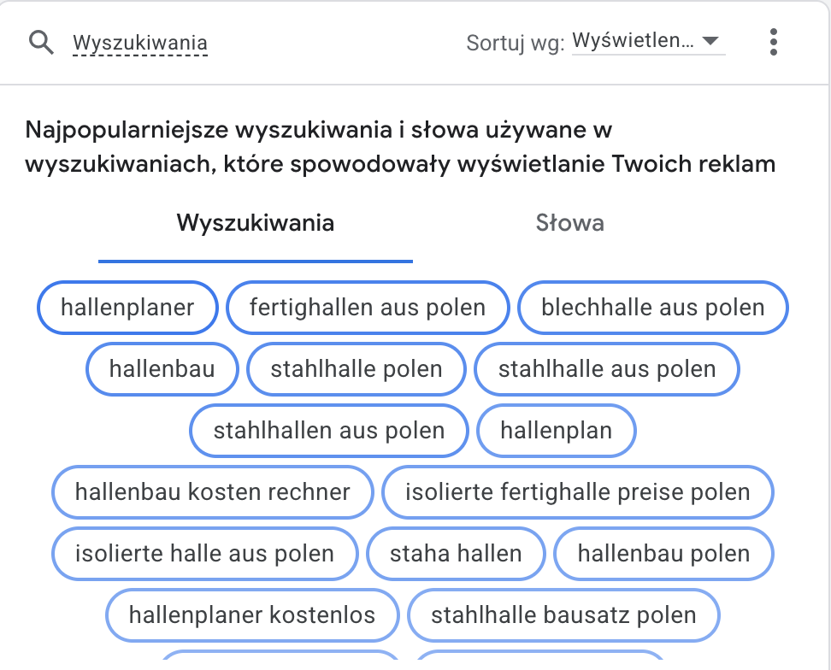Click the hallenbau search chip
831x670 pixels.
[x=162, y=369]
